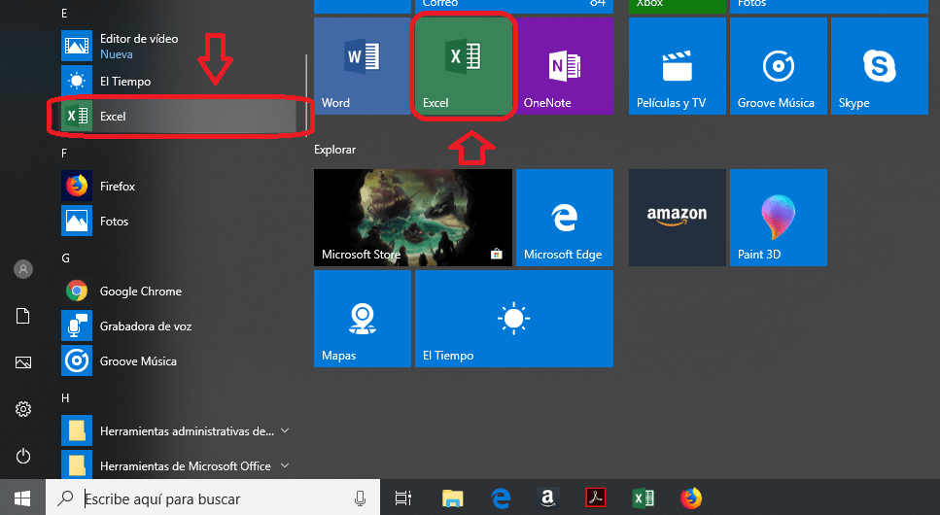Open Grabadora de voz app
Screen dimensions: 940x515
(179, 326)
